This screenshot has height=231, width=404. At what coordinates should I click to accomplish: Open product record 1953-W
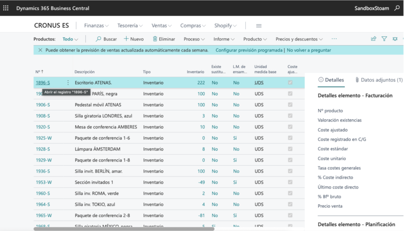pyautogui.click(x=44, y=183)
